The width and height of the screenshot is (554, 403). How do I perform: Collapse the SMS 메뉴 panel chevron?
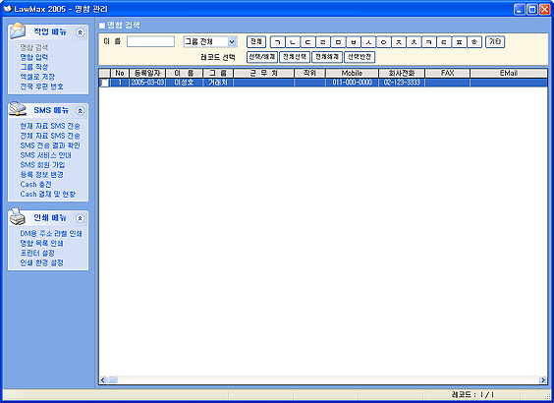pyautogui.click(x=81, y=111)
